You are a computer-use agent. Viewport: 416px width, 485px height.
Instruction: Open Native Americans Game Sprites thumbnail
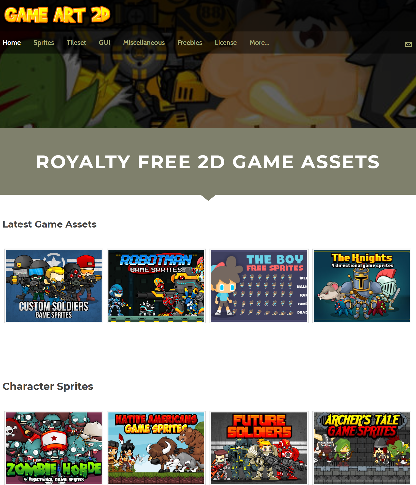[156, 448]
